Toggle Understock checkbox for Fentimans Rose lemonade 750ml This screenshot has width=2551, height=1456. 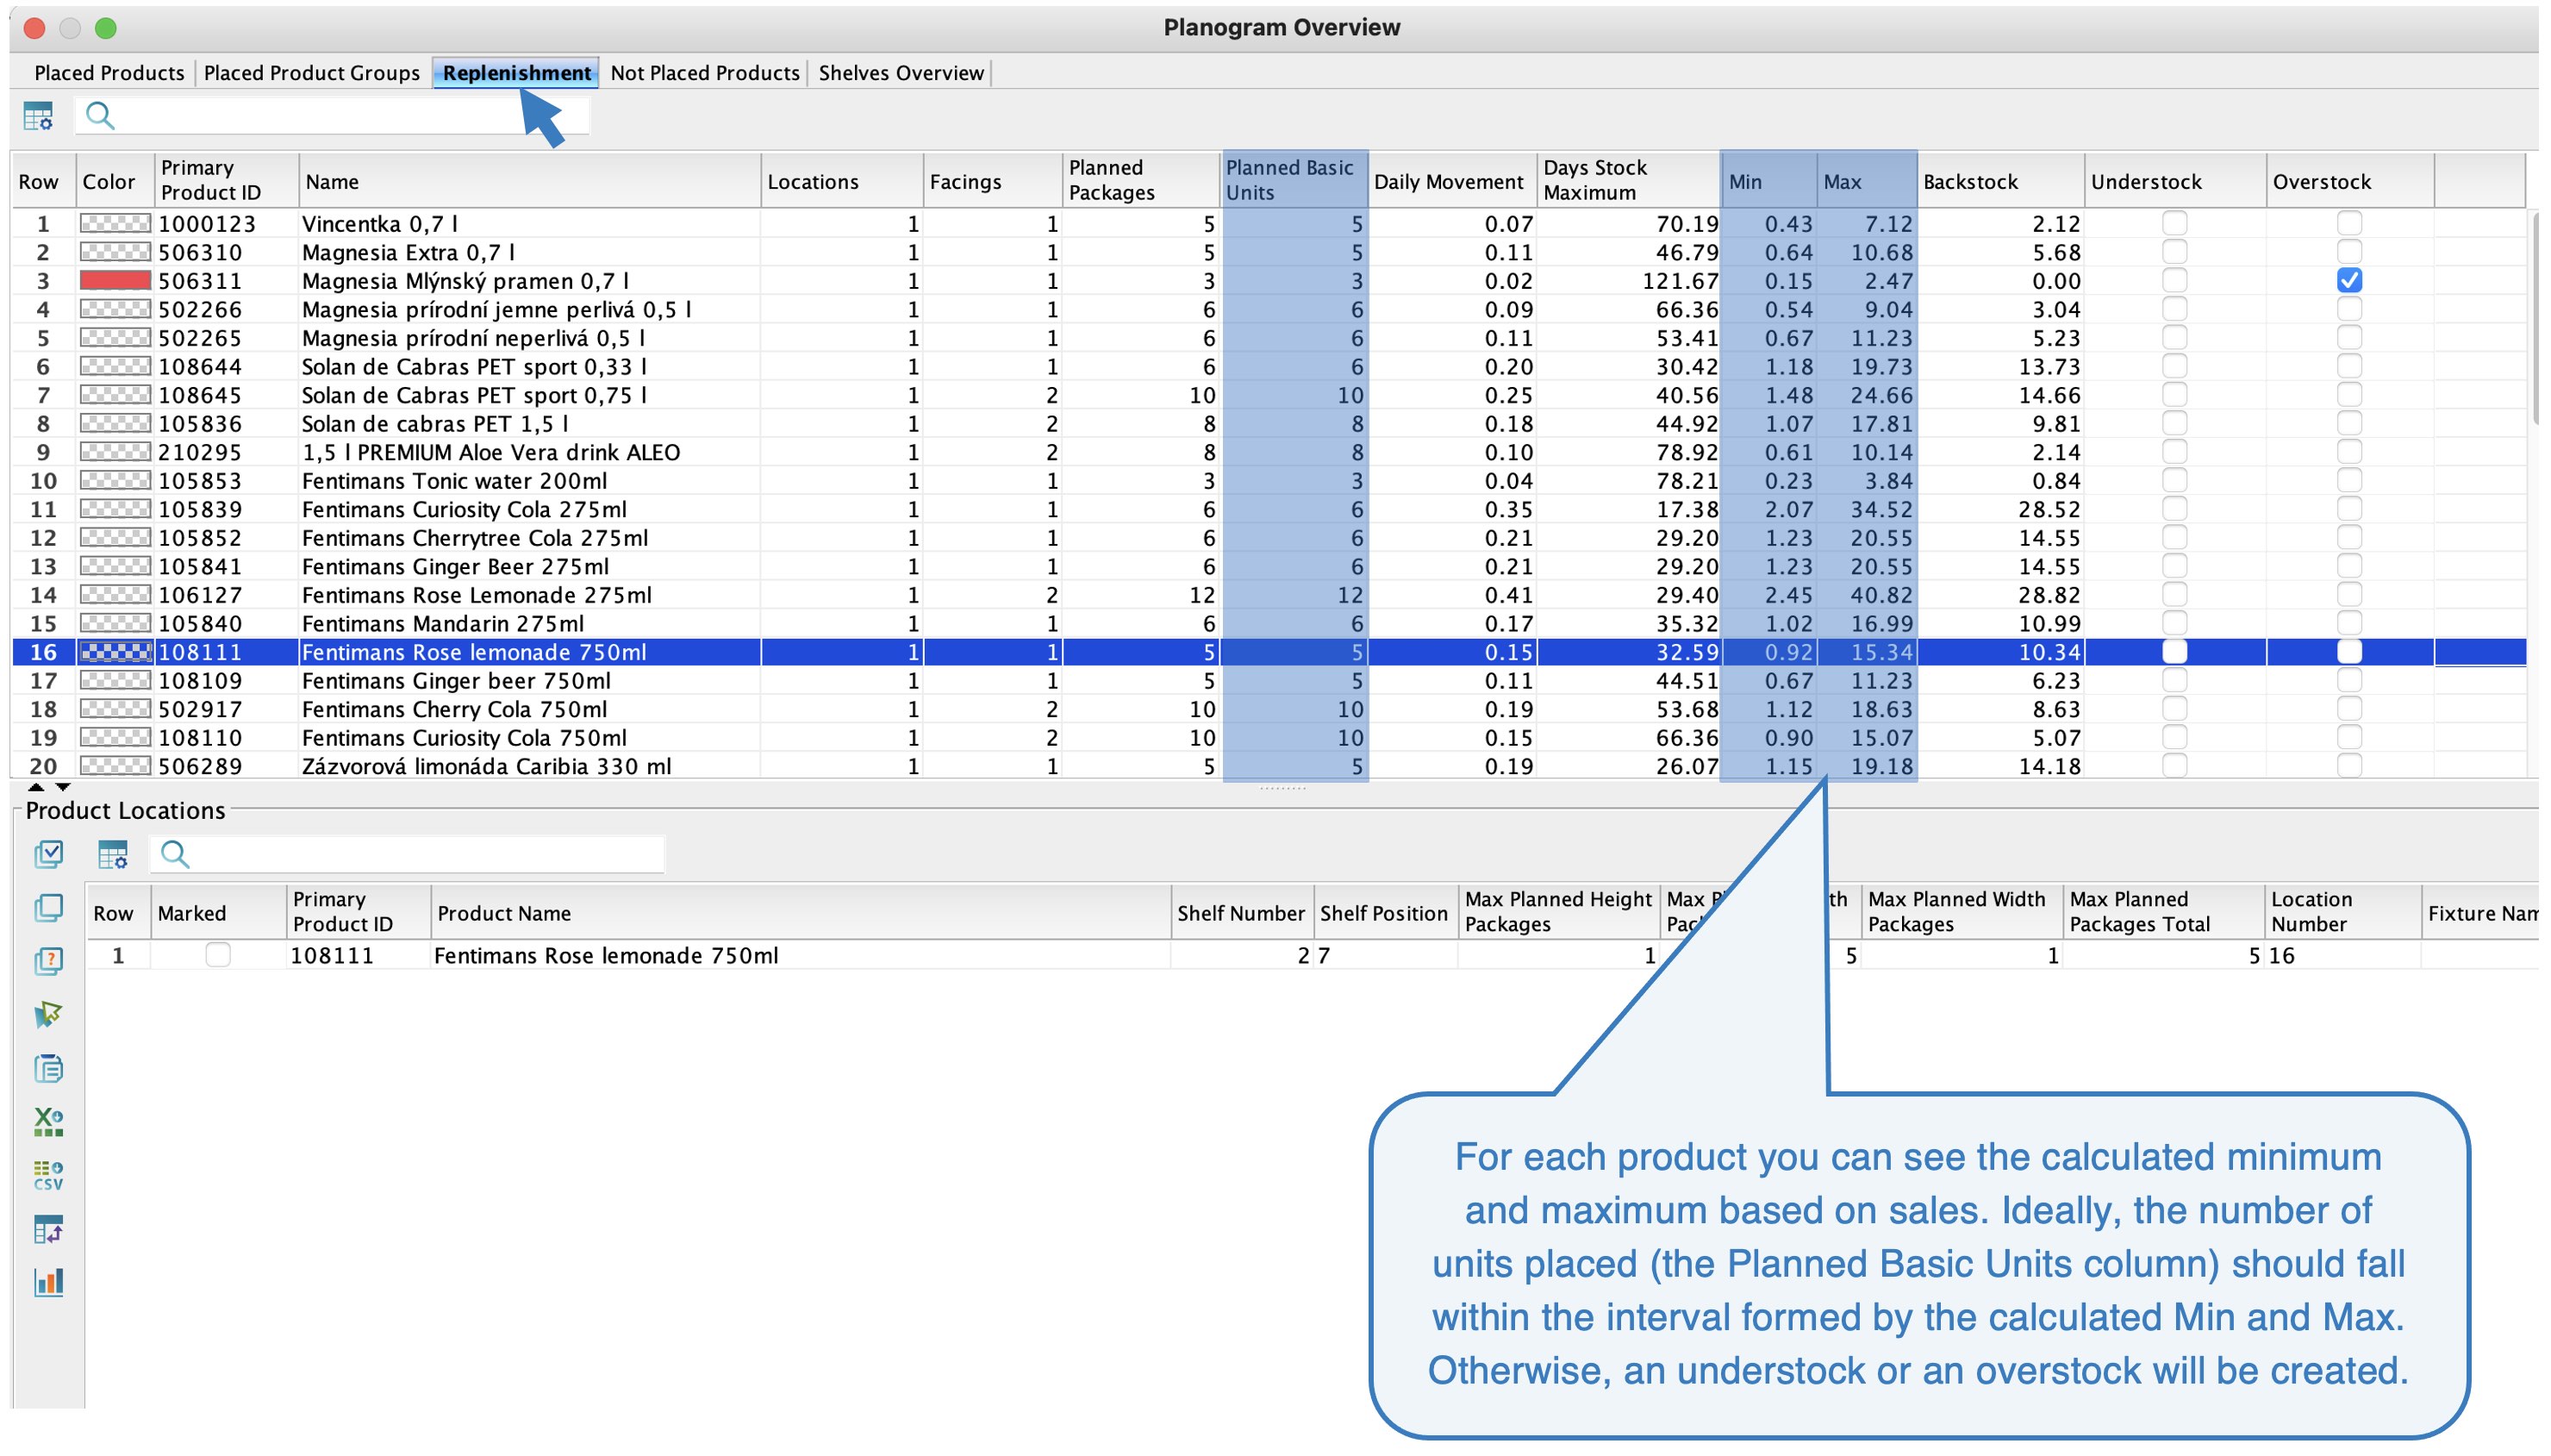(2174, 652)
